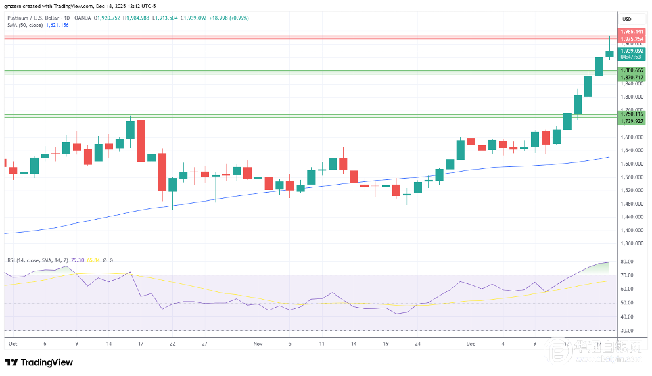652x376 pixels.
Task: Click the Oct label on time axis
Action: point(11,343)
